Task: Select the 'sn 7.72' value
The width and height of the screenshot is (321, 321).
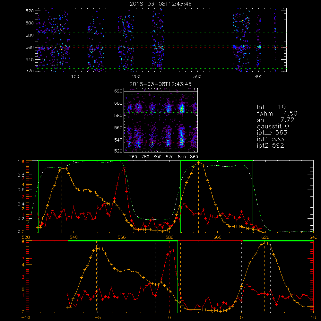Action: [x=275, y=120]
